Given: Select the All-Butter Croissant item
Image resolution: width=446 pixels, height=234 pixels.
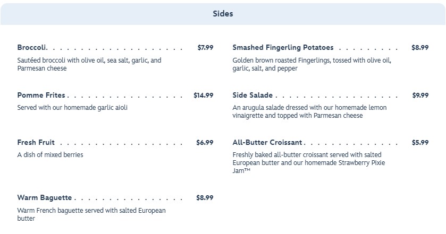Looking at the screenshot, I should coord(267,143).
